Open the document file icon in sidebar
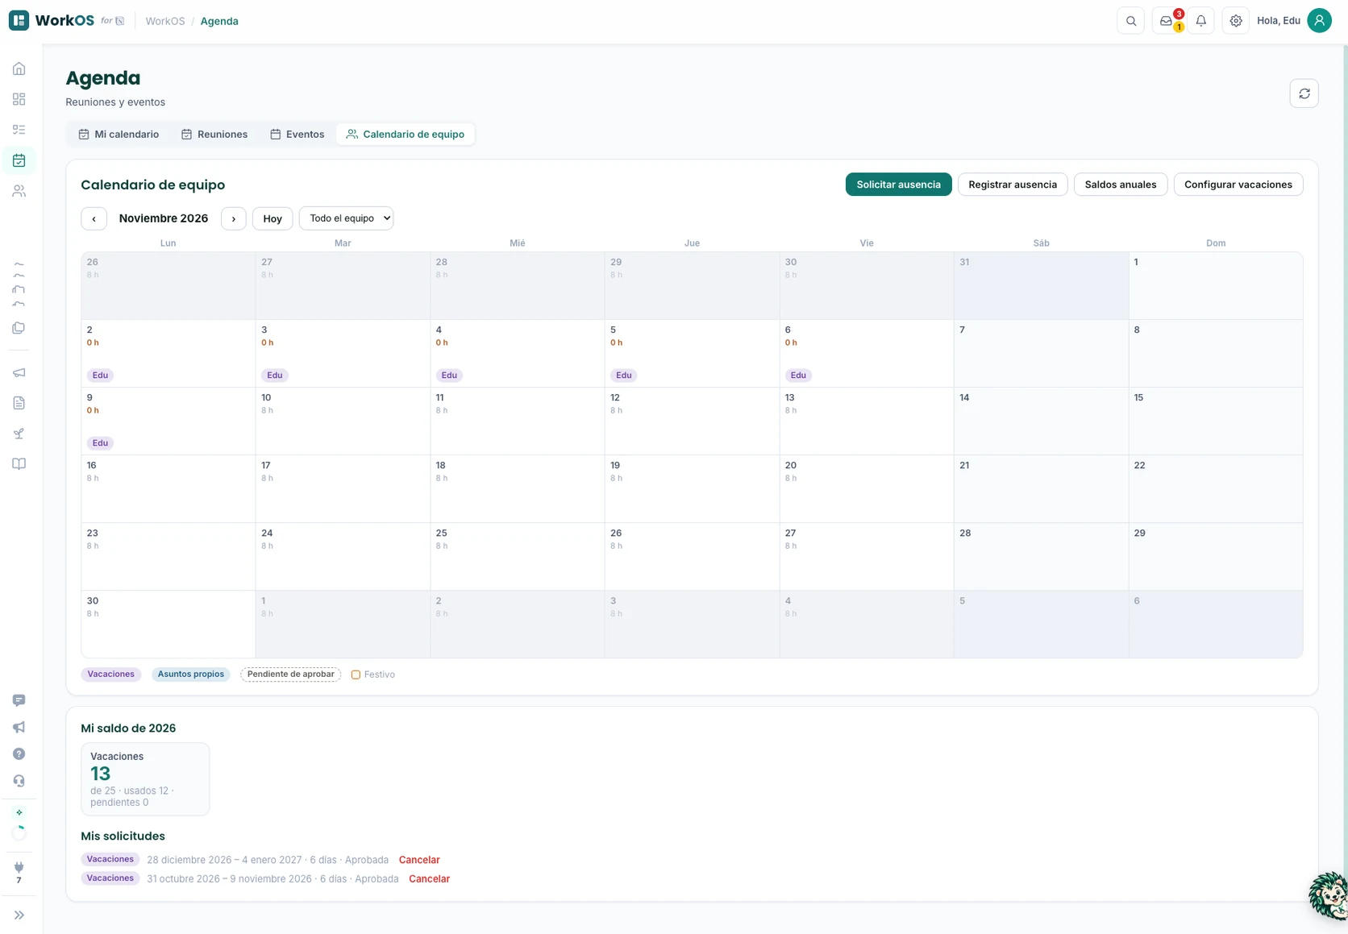 point(19,403)
